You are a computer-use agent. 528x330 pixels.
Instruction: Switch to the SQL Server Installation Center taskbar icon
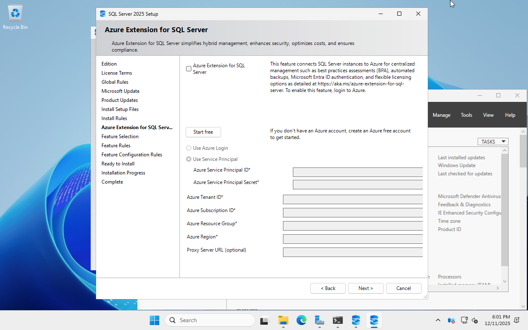356,320
